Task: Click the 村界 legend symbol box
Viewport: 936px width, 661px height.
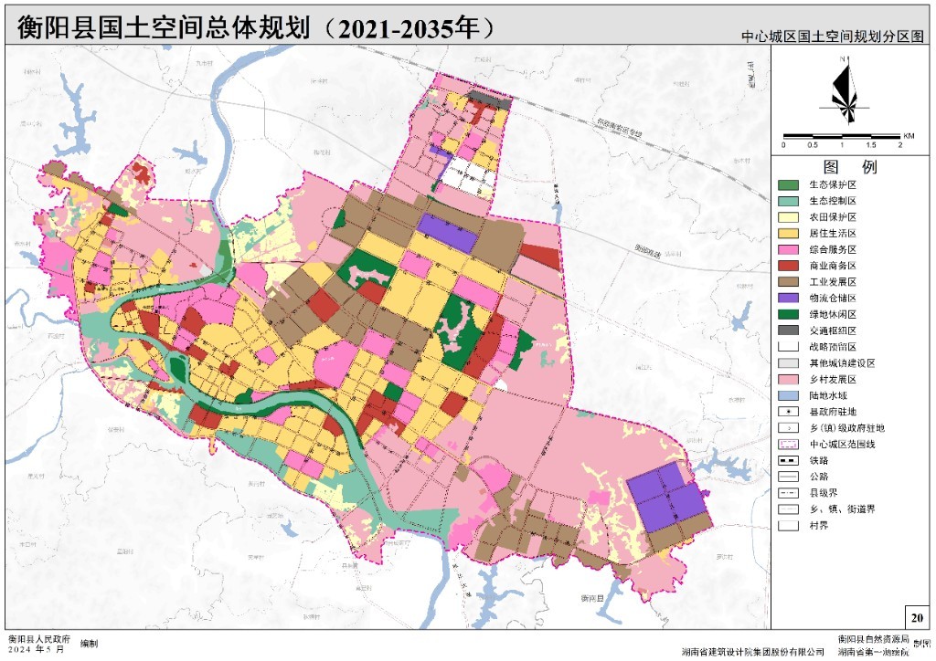Action: click(x=788, y=526)
